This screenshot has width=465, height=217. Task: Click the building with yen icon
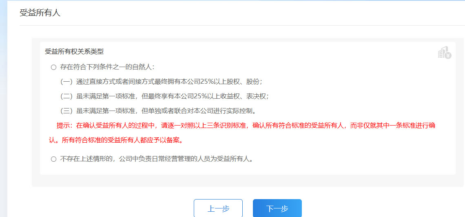(444, 52)
